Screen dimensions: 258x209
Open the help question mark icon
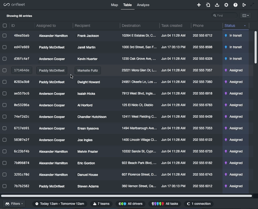pyautogui.click(x=235, y=5)
